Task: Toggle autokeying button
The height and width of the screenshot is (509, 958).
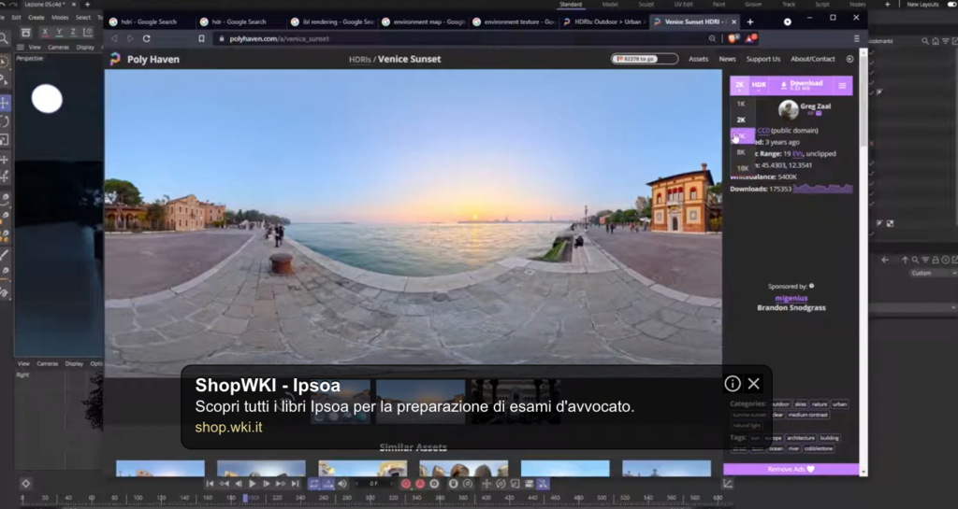Action: coord(420,484)
